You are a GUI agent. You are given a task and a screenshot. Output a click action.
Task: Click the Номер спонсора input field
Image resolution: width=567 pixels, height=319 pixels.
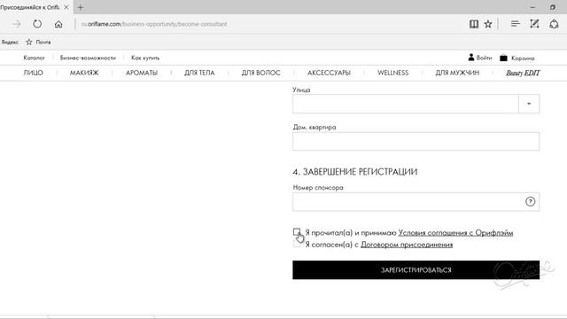click(416, 202)
